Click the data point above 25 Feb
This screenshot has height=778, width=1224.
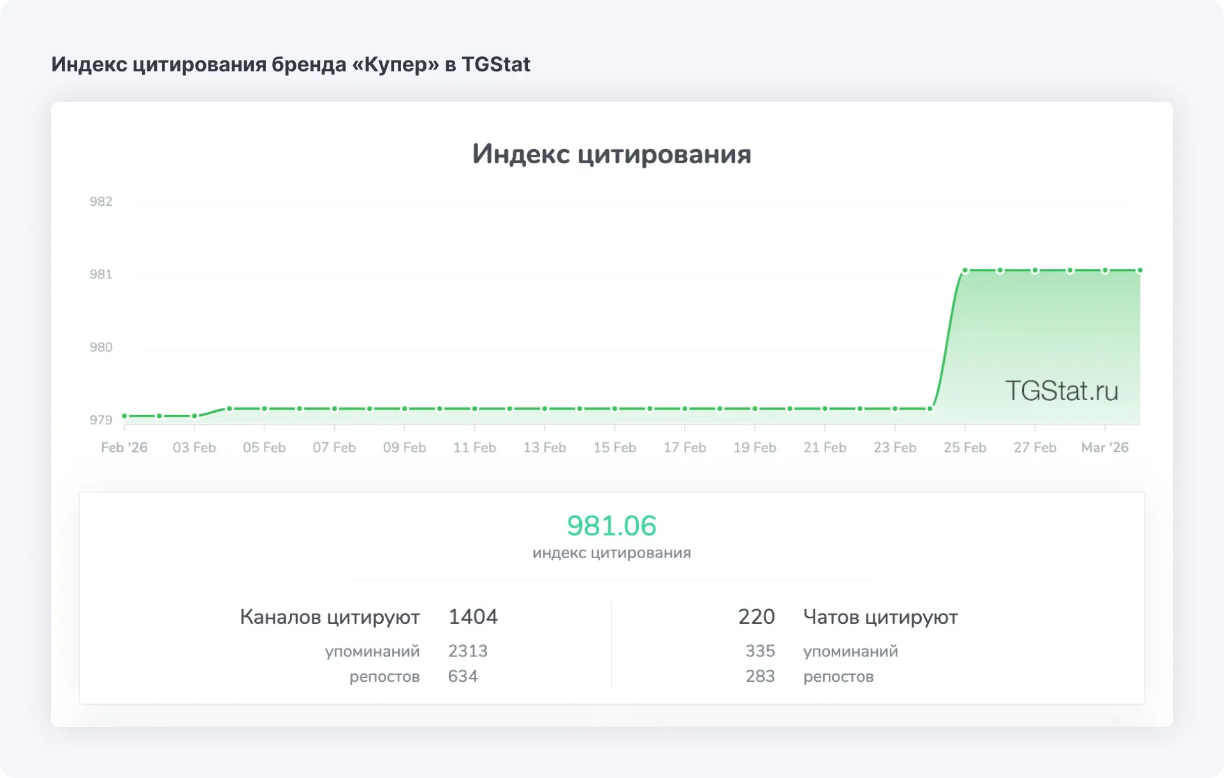pos(965,271)
